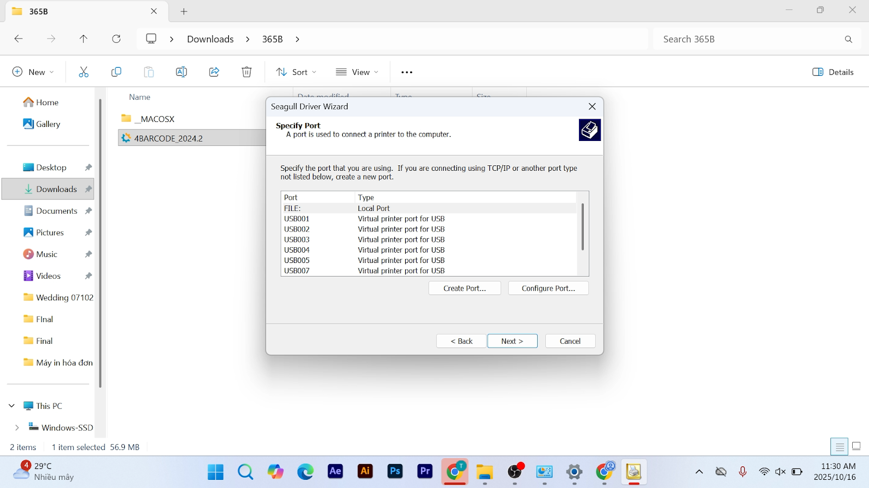Image resolution: width=869 pixels, height=488 pixels.
Task: Select the USB001 port row
Action: tap(429, 219)
